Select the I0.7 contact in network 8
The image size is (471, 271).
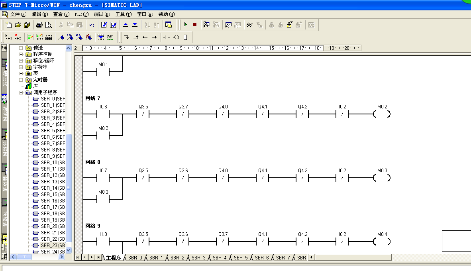point(103,178)
